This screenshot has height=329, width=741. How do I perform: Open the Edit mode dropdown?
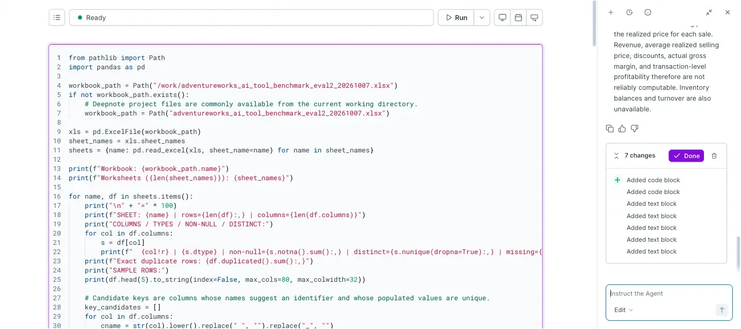tap(624, 310)
